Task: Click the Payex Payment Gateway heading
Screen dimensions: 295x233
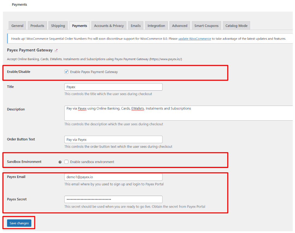Action: tap(30, 50)
